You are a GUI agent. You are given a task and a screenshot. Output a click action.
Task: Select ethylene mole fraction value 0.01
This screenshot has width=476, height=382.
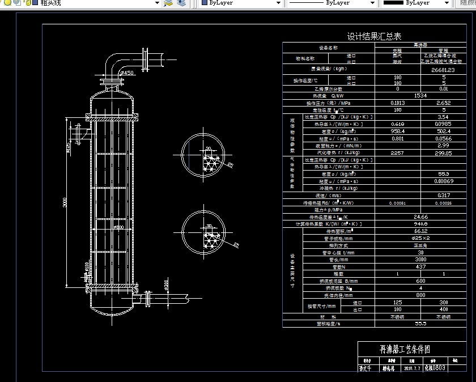444,89
